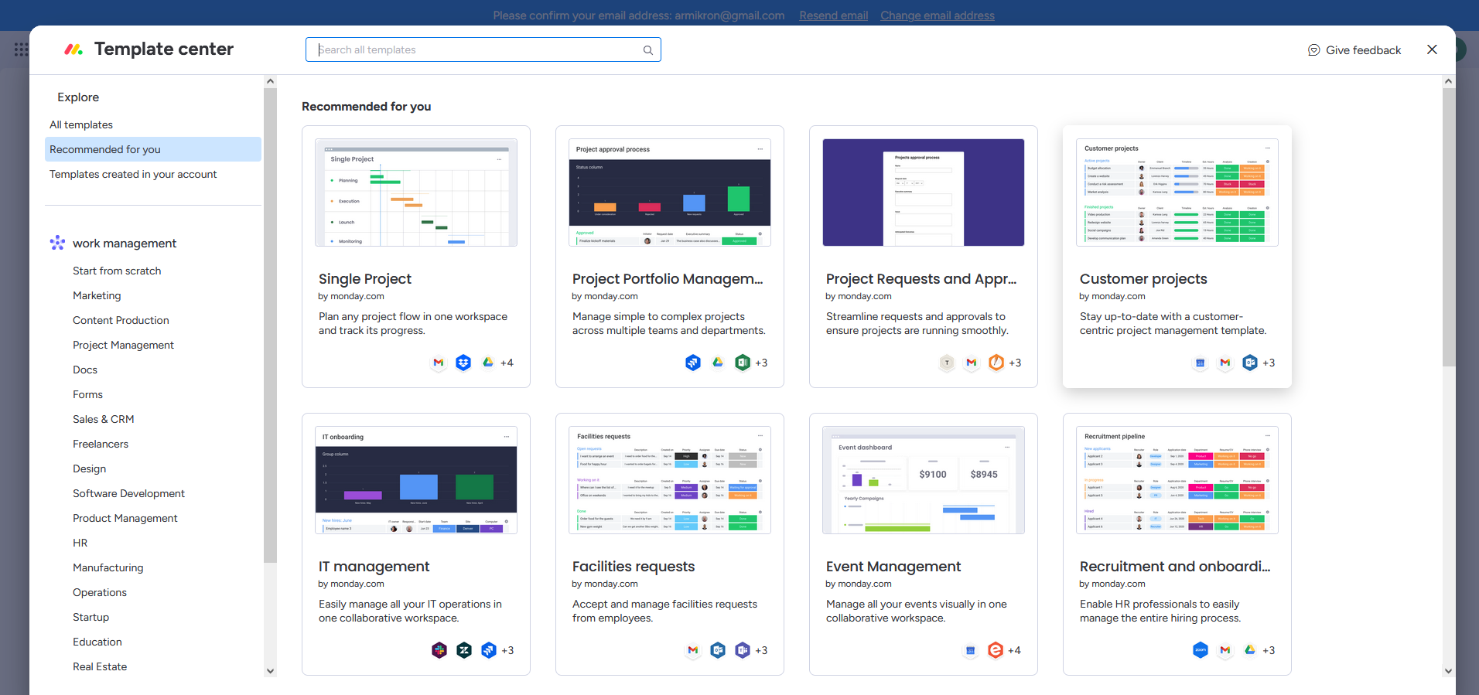Click the sidebar scroll-up arrow

coord(270,81)
